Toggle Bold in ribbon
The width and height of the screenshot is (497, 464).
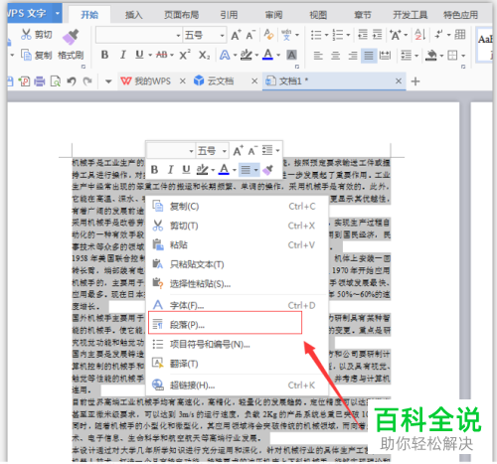coord(104,55)
